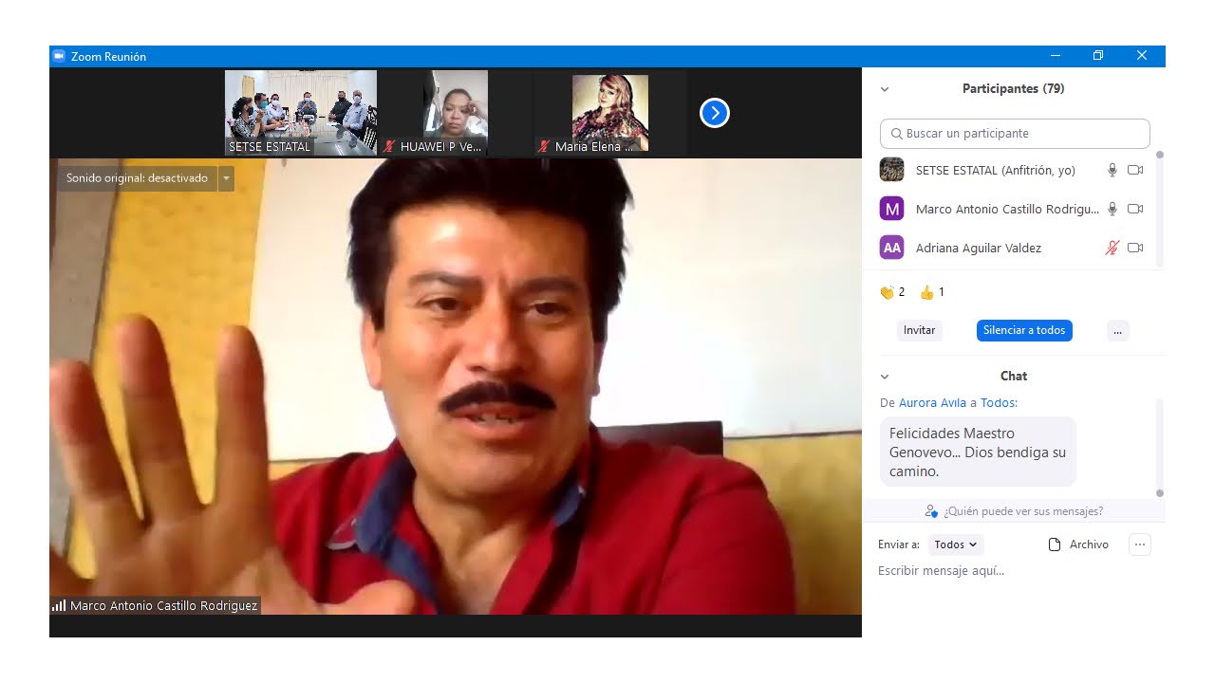The image size is (1215, 683).
Task: Click Adriana Aguilar Valdez's camera icon
Action: tap(1135, 248)
